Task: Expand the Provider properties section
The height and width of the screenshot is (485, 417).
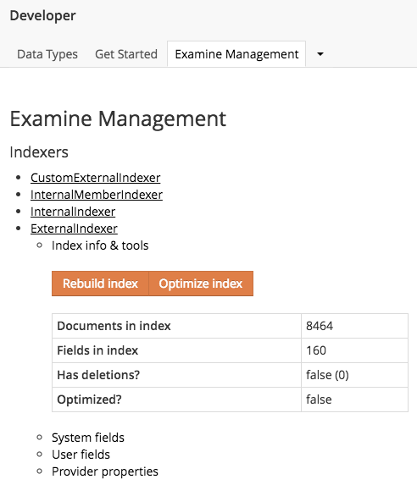Action: click(x=105, y=471)
